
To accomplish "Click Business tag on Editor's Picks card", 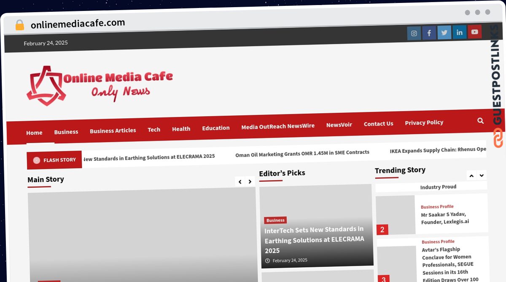I will [x=275, y=220].
